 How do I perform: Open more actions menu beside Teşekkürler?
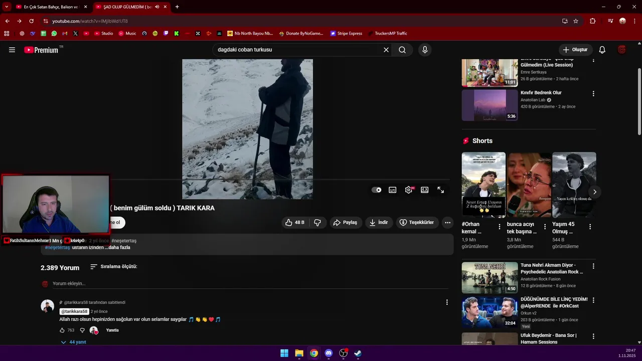(x=448, y=223)
